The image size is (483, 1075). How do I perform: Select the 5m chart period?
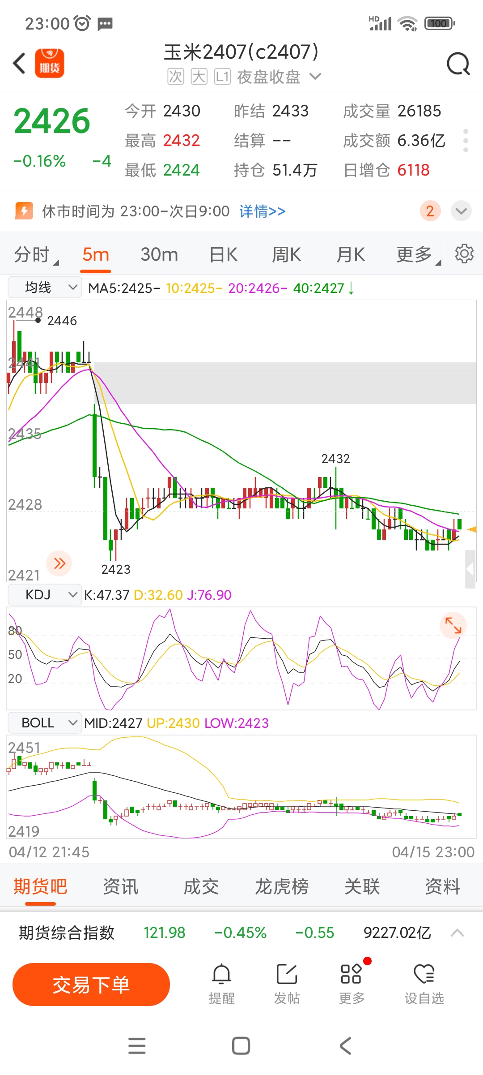96,254
